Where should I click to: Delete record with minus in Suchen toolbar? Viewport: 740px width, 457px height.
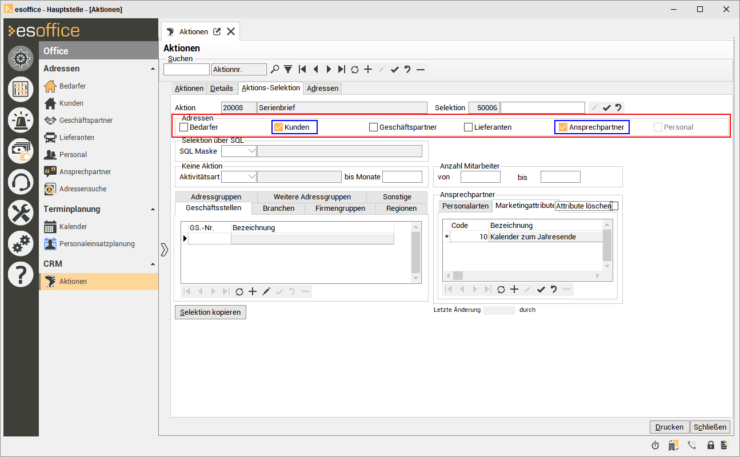421,70
